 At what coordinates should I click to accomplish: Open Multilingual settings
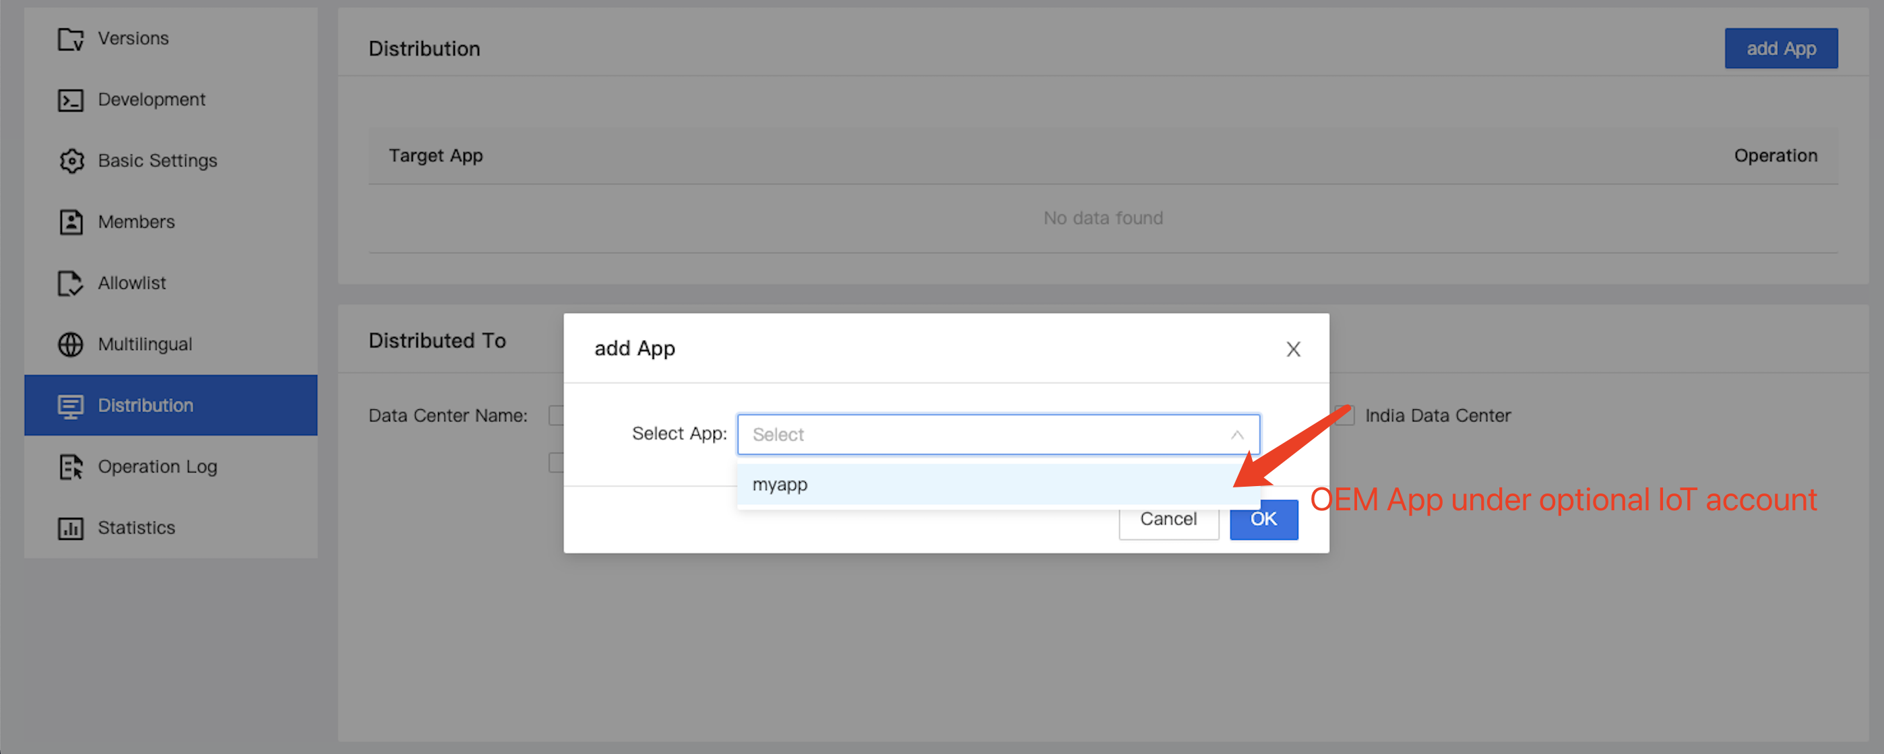coord(170,344)
